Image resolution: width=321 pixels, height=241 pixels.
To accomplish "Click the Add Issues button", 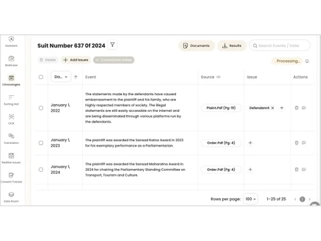I will (x=76, y=60).
